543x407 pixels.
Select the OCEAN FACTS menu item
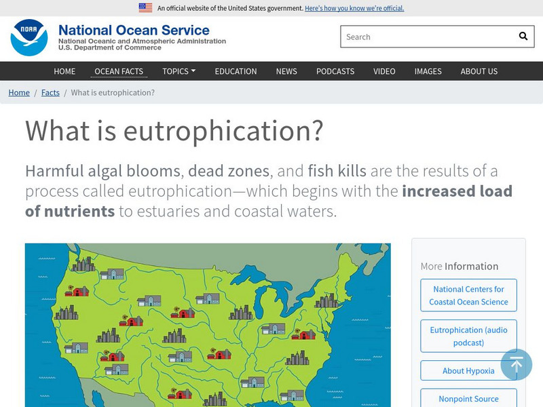119,71
